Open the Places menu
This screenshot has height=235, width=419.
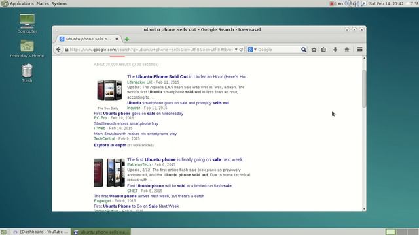[43, 3]
